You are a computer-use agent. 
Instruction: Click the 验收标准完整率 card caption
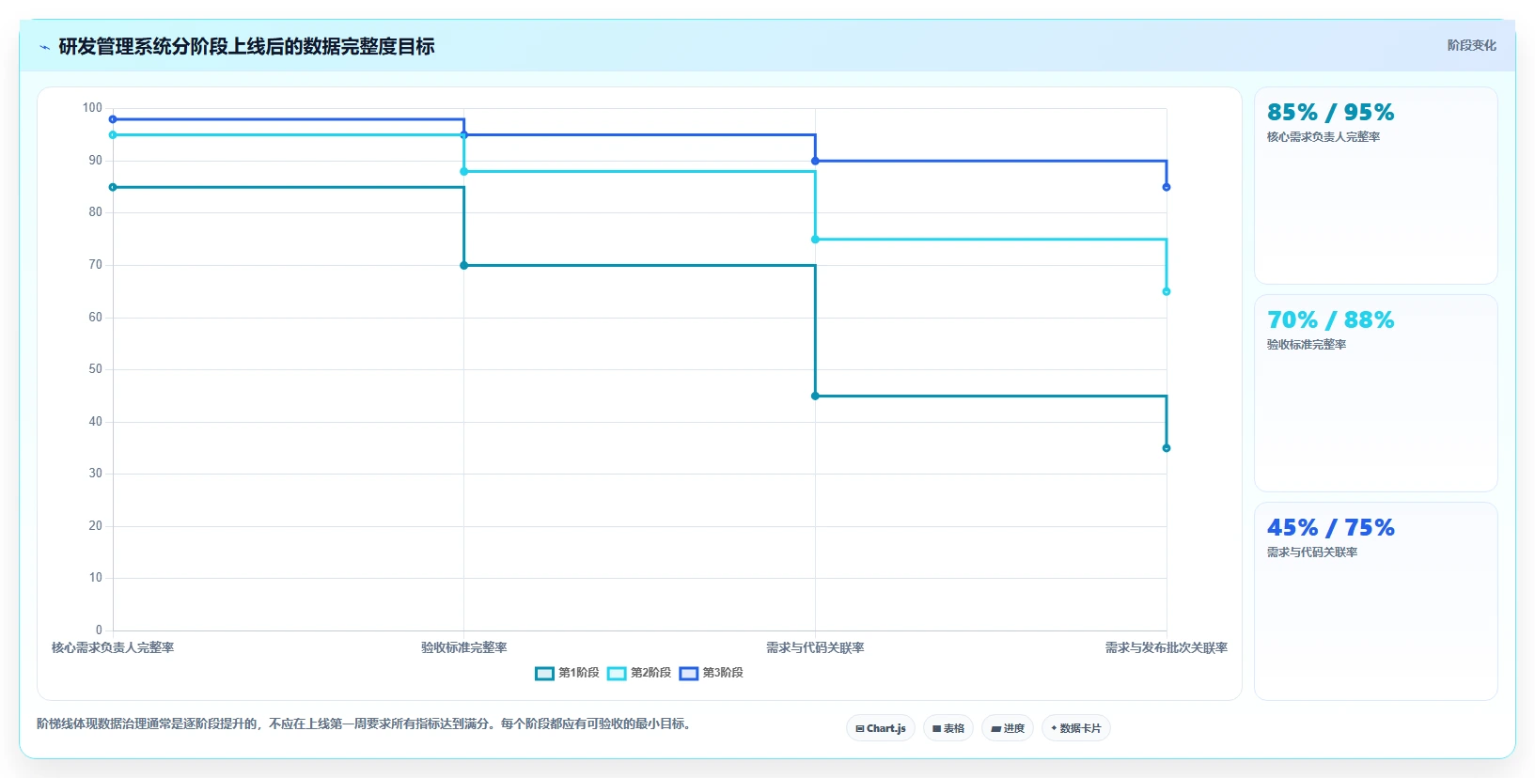[x=1307, y=345]
